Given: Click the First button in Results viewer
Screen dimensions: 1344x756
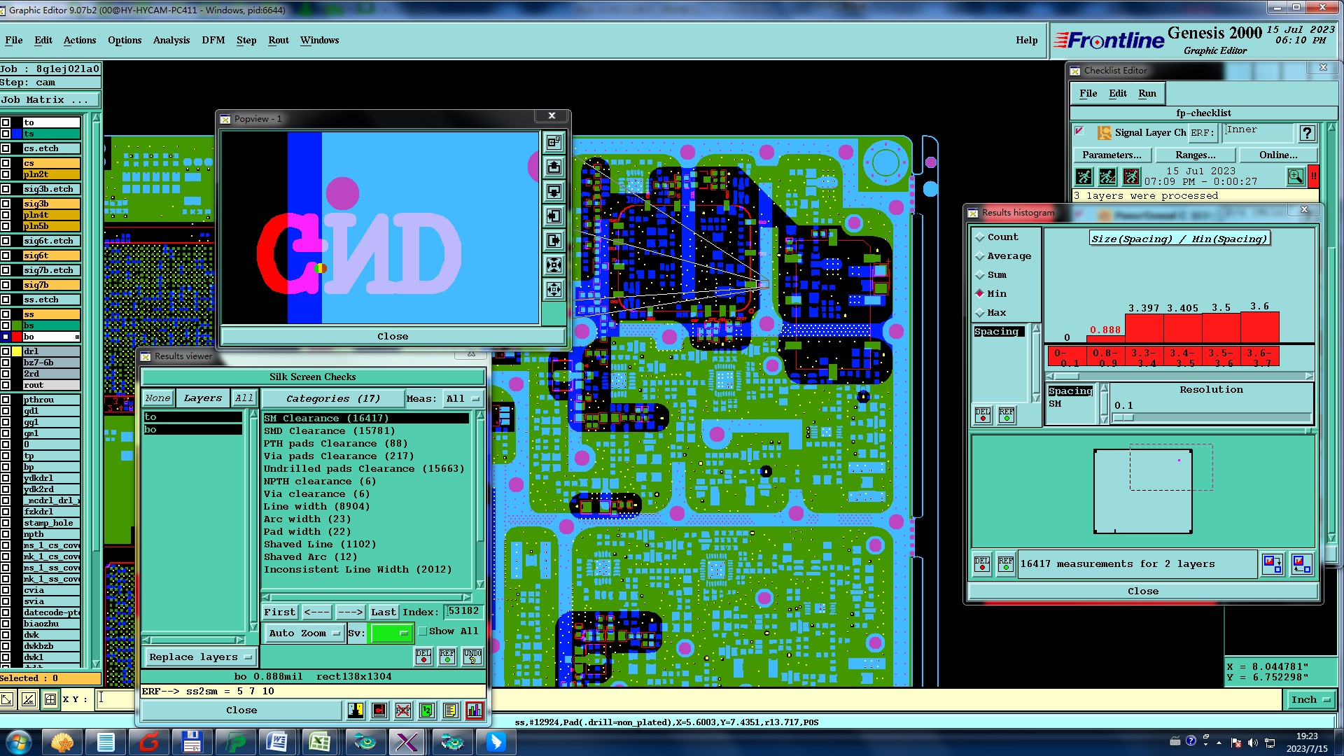Looking at the screenshot, I should click(x=280, y=612).
